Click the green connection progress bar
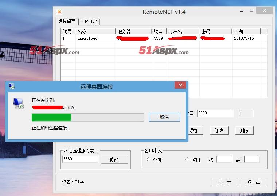277x196 pixels. pyautogui.click(x=87, y=117)
